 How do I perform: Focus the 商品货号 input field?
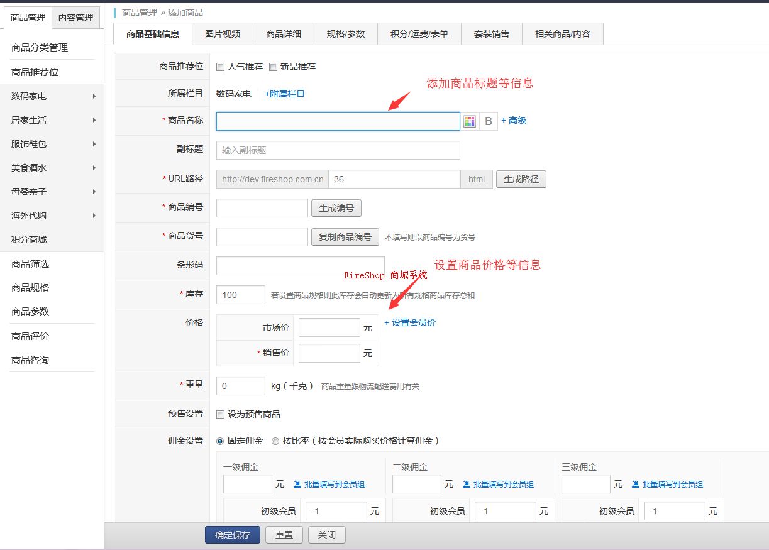pos(262,237)
